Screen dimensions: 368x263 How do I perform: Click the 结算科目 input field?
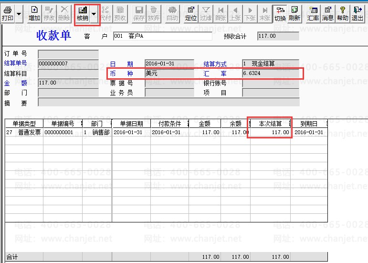(68, 74)
